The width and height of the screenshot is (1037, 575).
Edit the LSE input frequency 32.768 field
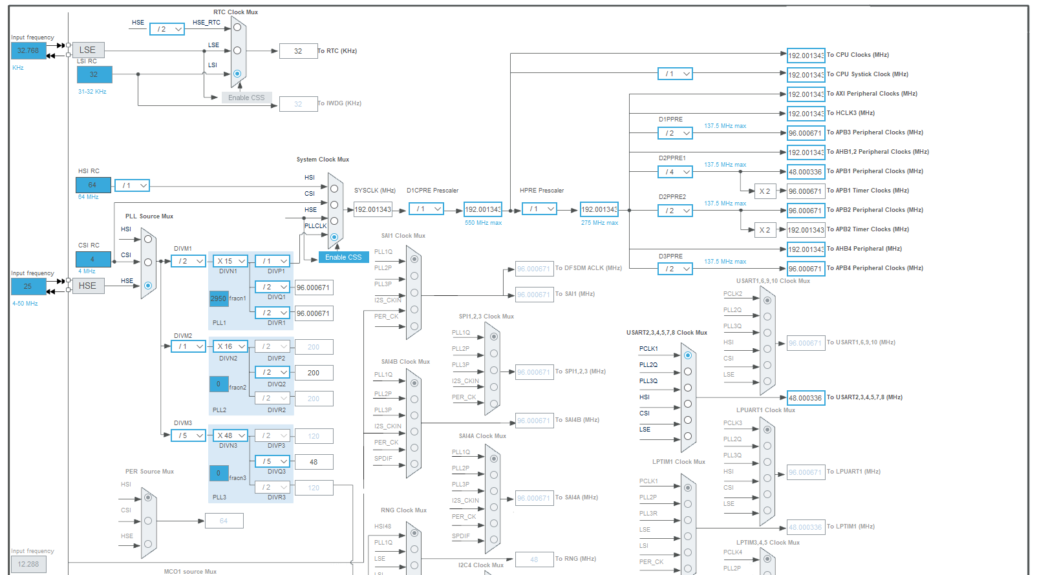[28, 50]
